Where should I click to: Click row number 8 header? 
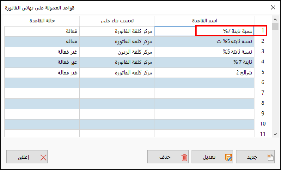[x=263, y=103]
